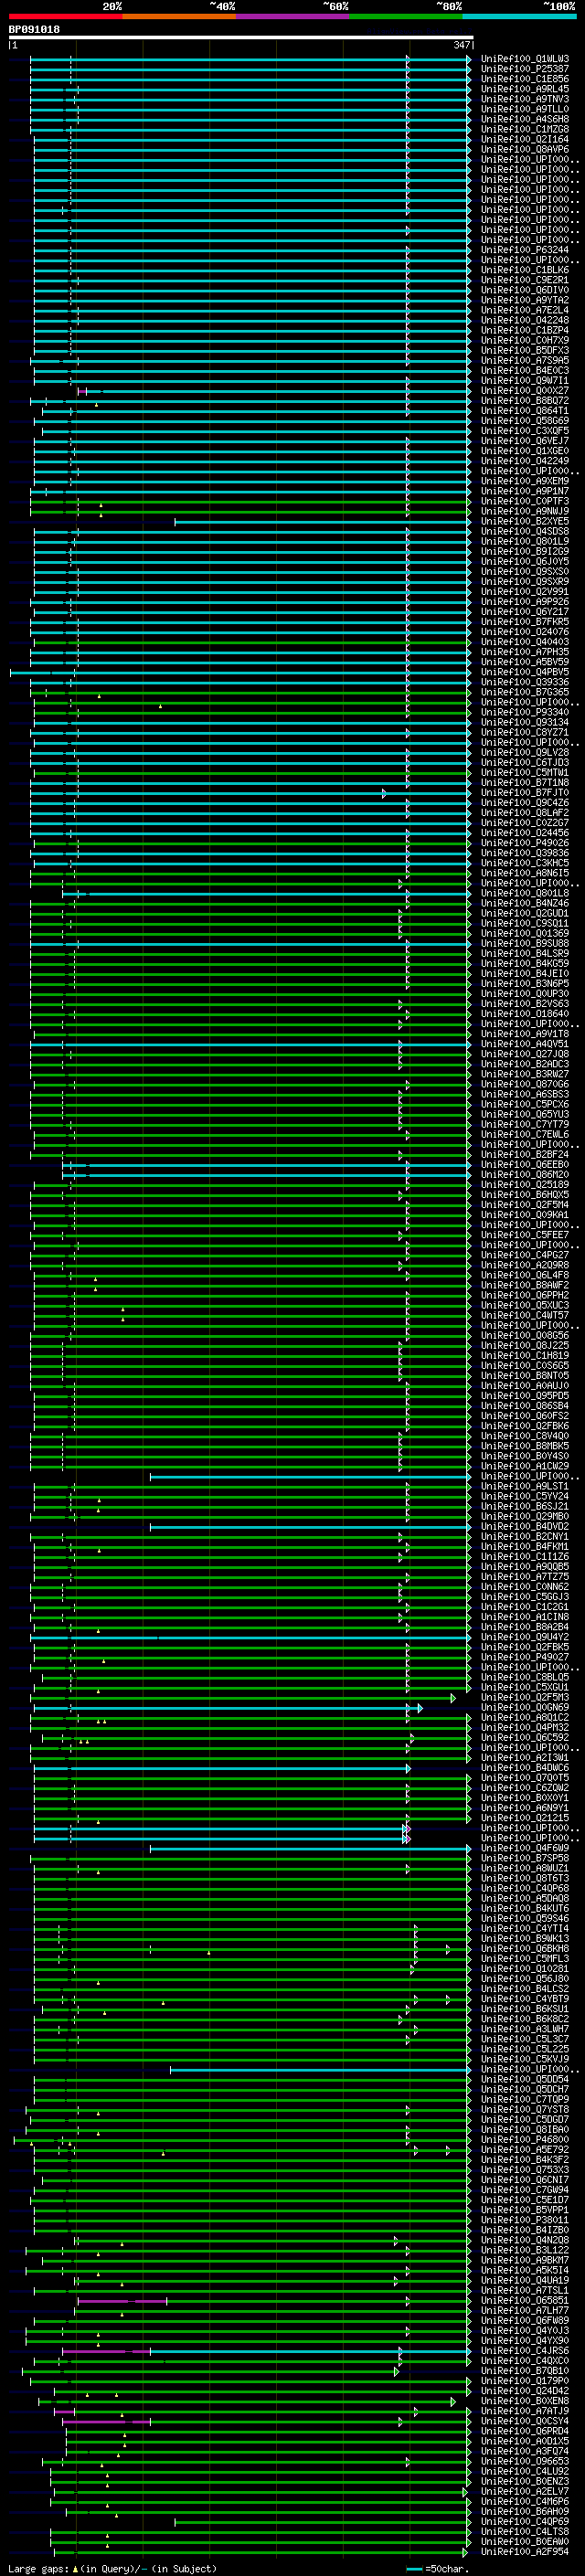This screenshot has height=2576, width=585.
Task: Click the purple ~60% identity legend segment
Action: click(x=293, y=16)
